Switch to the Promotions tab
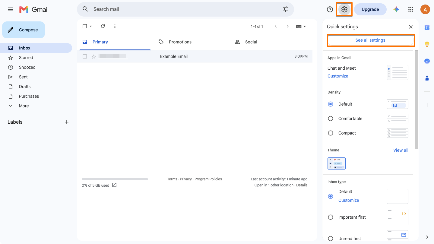The height and width of the screenshot is (244, 434). (175, 42)
